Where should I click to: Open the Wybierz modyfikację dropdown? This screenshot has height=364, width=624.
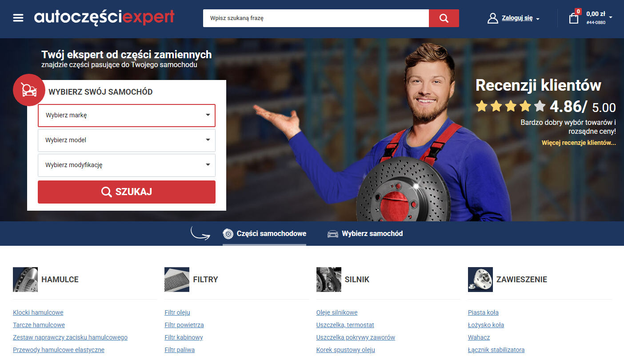127,165
